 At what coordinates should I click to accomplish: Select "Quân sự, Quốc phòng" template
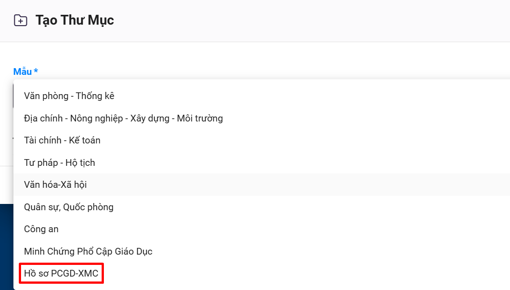point(69,207)
